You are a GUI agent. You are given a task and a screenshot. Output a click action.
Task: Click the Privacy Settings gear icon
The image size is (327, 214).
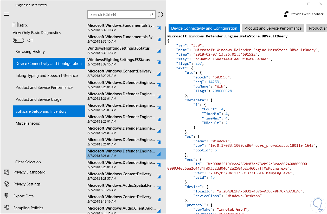click(x=6, y=184)
